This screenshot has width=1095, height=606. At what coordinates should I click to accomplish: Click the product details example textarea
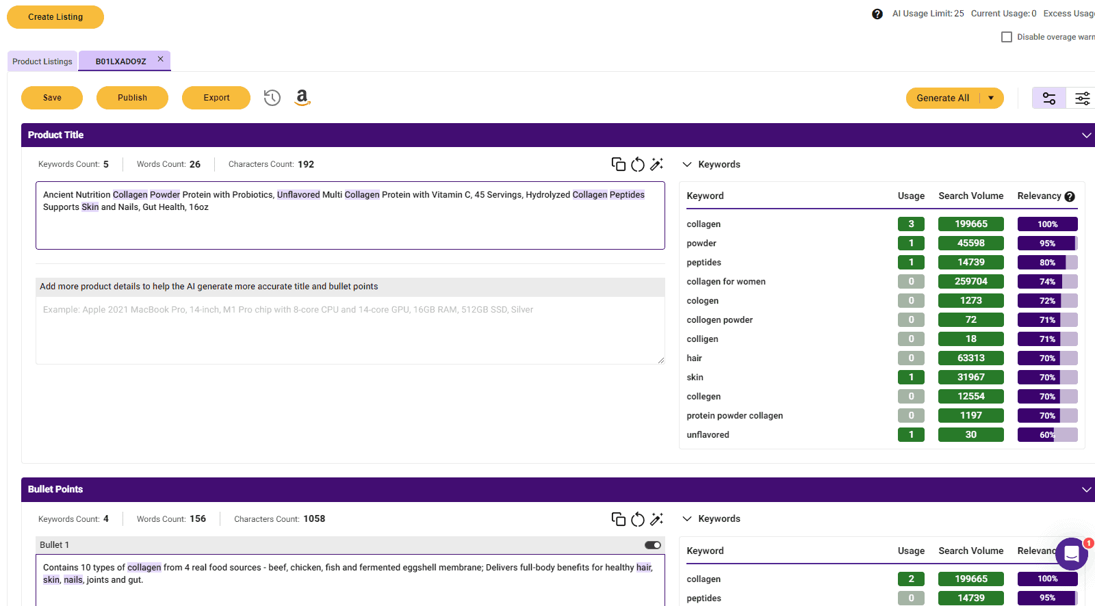click(x=350, y=330)
